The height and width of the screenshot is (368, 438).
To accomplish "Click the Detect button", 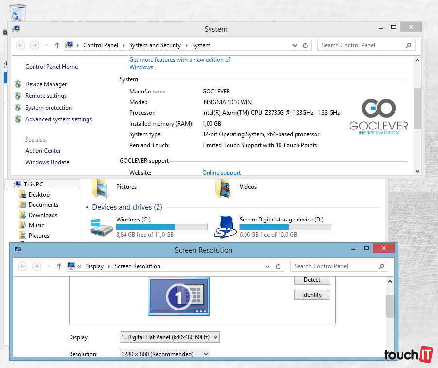I will (x=312, y=280).
